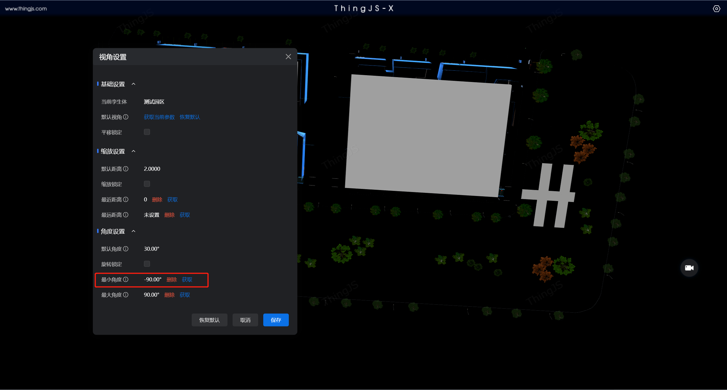Click the camera recording icon
This screenshot has width=727, height=390.
(690, 267)
